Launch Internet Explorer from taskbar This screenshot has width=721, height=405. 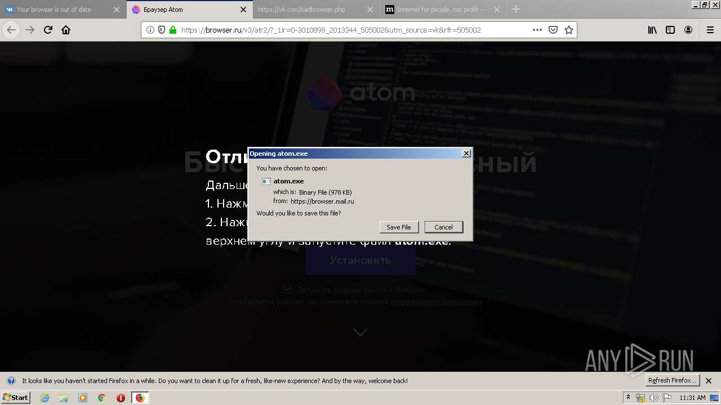[45, 398]
